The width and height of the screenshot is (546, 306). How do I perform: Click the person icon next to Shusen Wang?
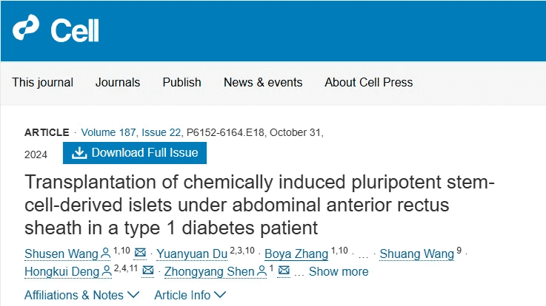[x=105, y=254]
